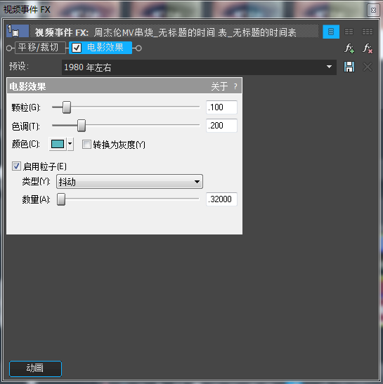Uncheck the 启用粒子 checkbox
This screenshot has width=383, height=384.
click(16, 166)
